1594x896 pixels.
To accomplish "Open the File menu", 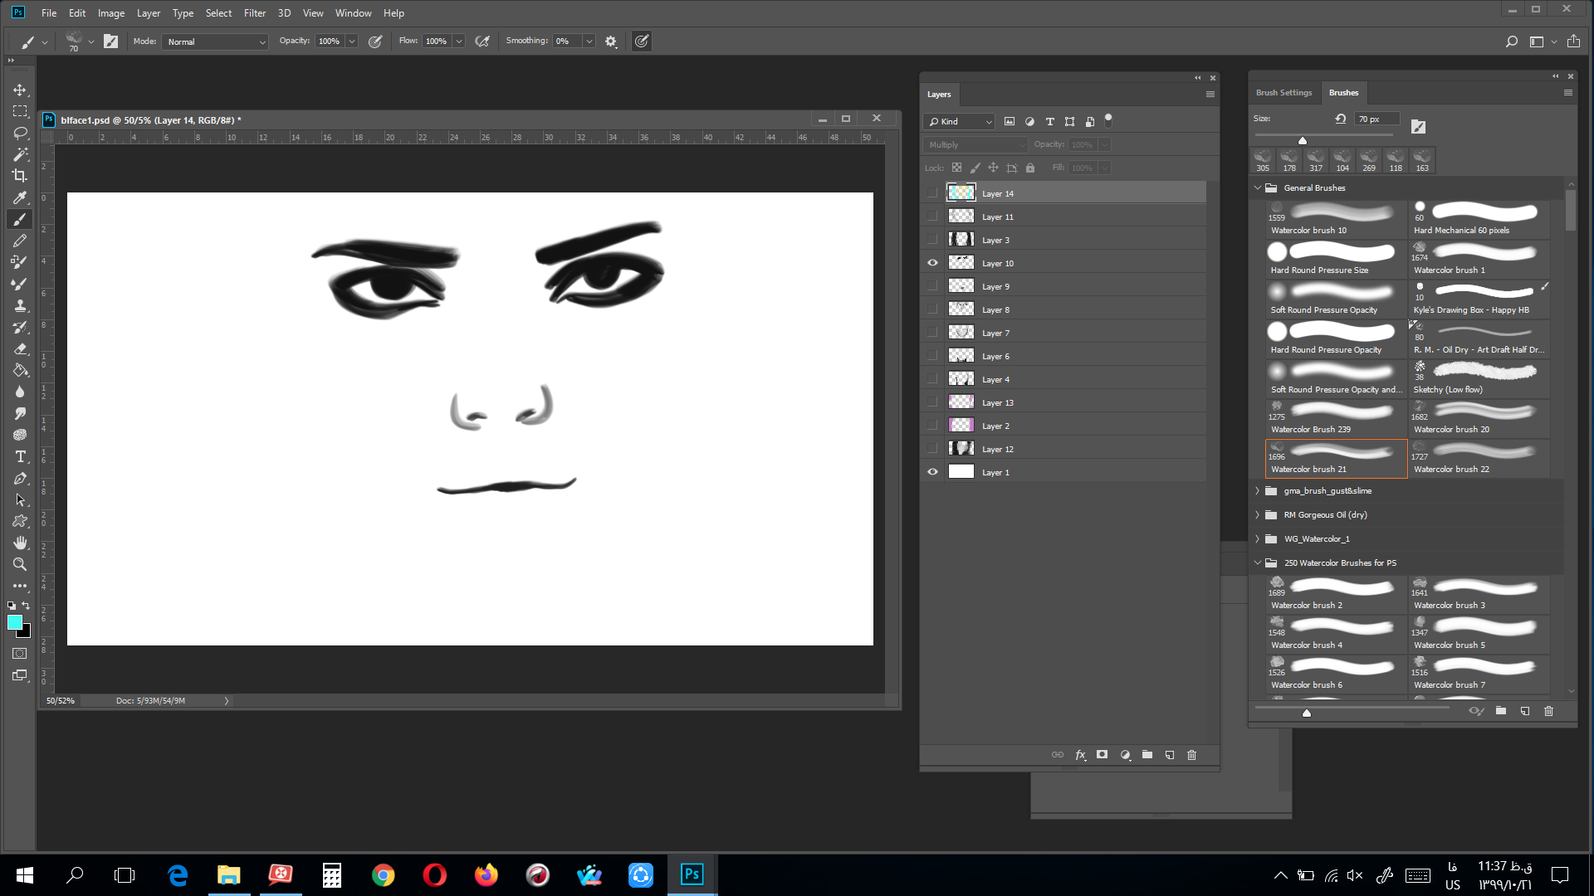I will [49, 13].
